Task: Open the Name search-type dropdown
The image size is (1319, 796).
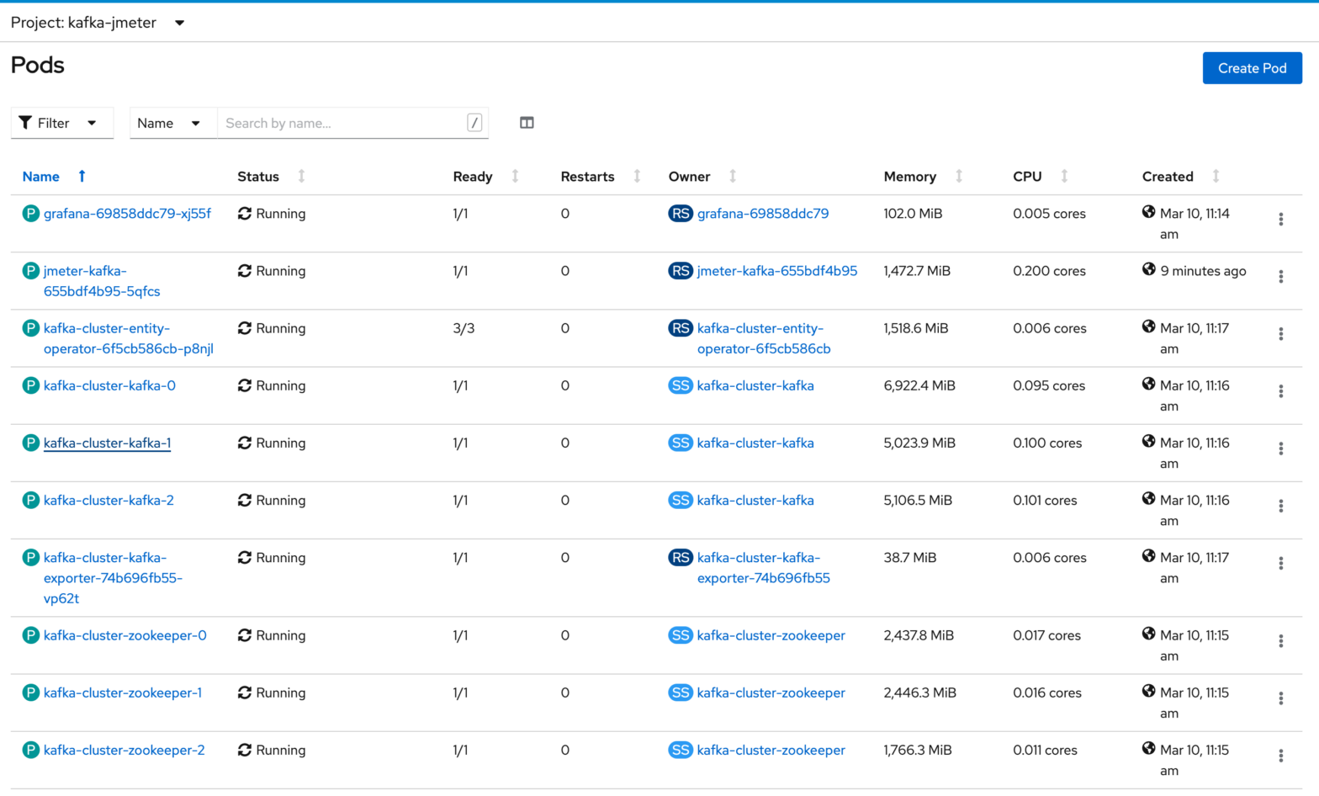Action: 169,123
